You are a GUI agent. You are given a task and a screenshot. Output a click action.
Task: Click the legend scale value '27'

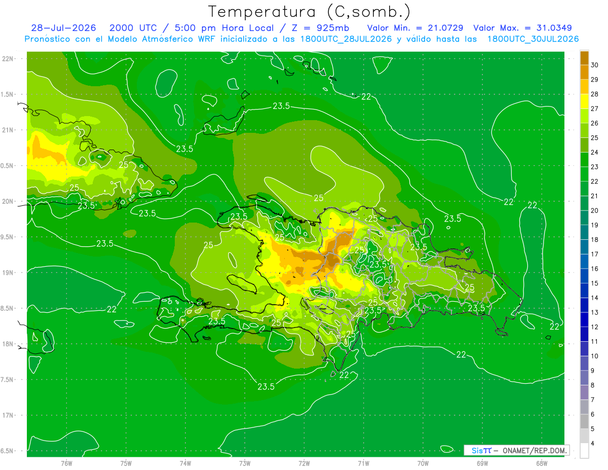594,109
